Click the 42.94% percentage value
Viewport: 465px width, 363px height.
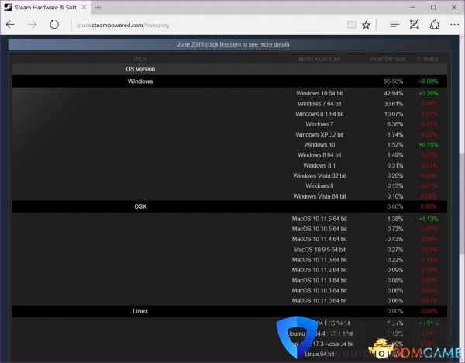[x=393, y=93]
